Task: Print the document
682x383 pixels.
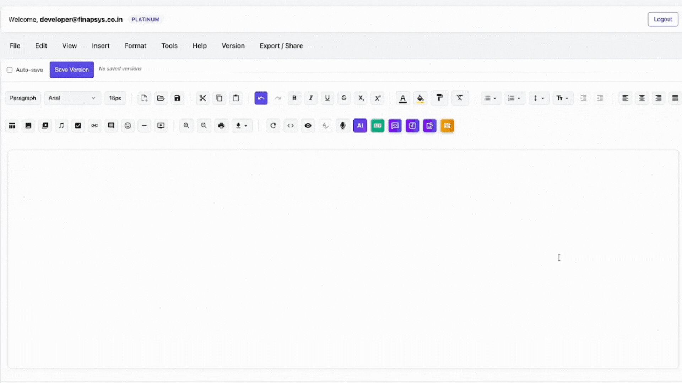Action: coord(221,126)
